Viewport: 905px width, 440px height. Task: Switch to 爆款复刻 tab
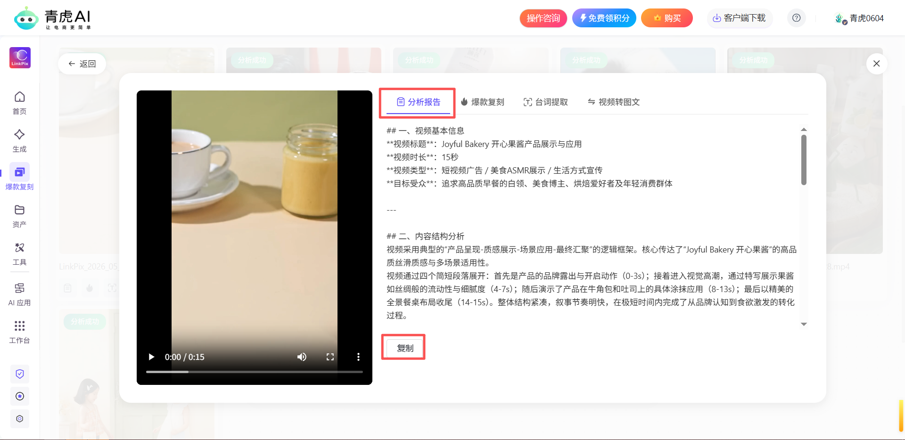[482, 102]
